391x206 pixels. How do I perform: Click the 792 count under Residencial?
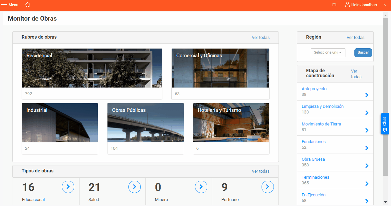(x=28, y=94)
